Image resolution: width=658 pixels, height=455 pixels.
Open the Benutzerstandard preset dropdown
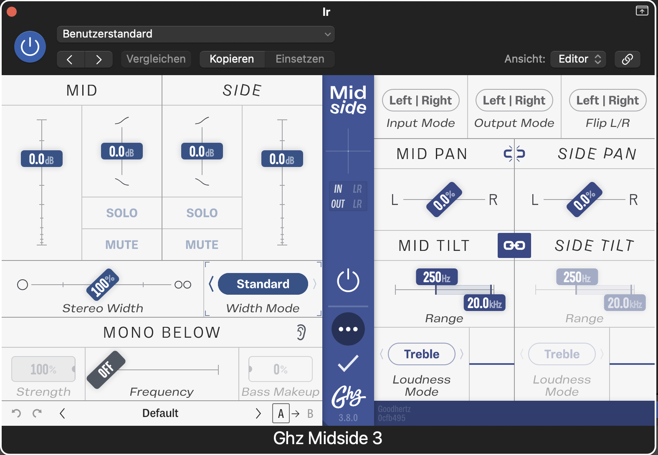195,34
